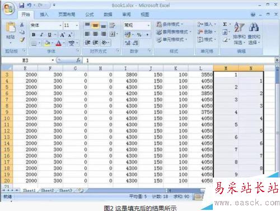Apply cell borders
Image resolution: width=280 pixels, height=211 pixels.
click(34, 44)
